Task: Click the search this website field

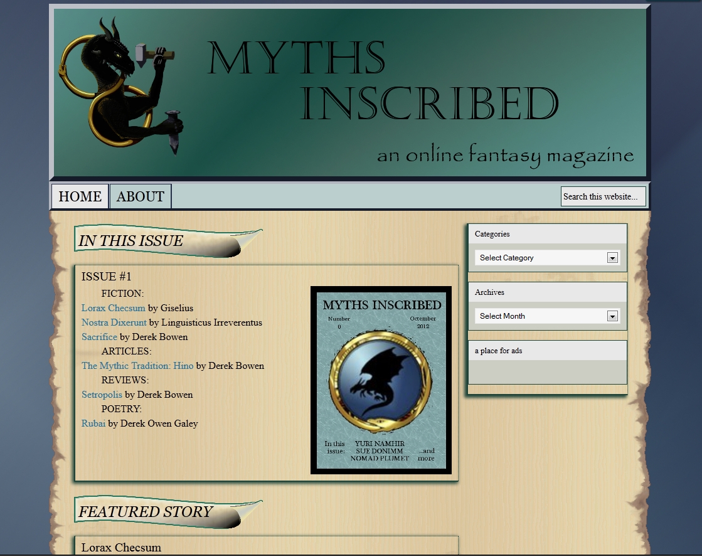Action: tap(602, 196)
